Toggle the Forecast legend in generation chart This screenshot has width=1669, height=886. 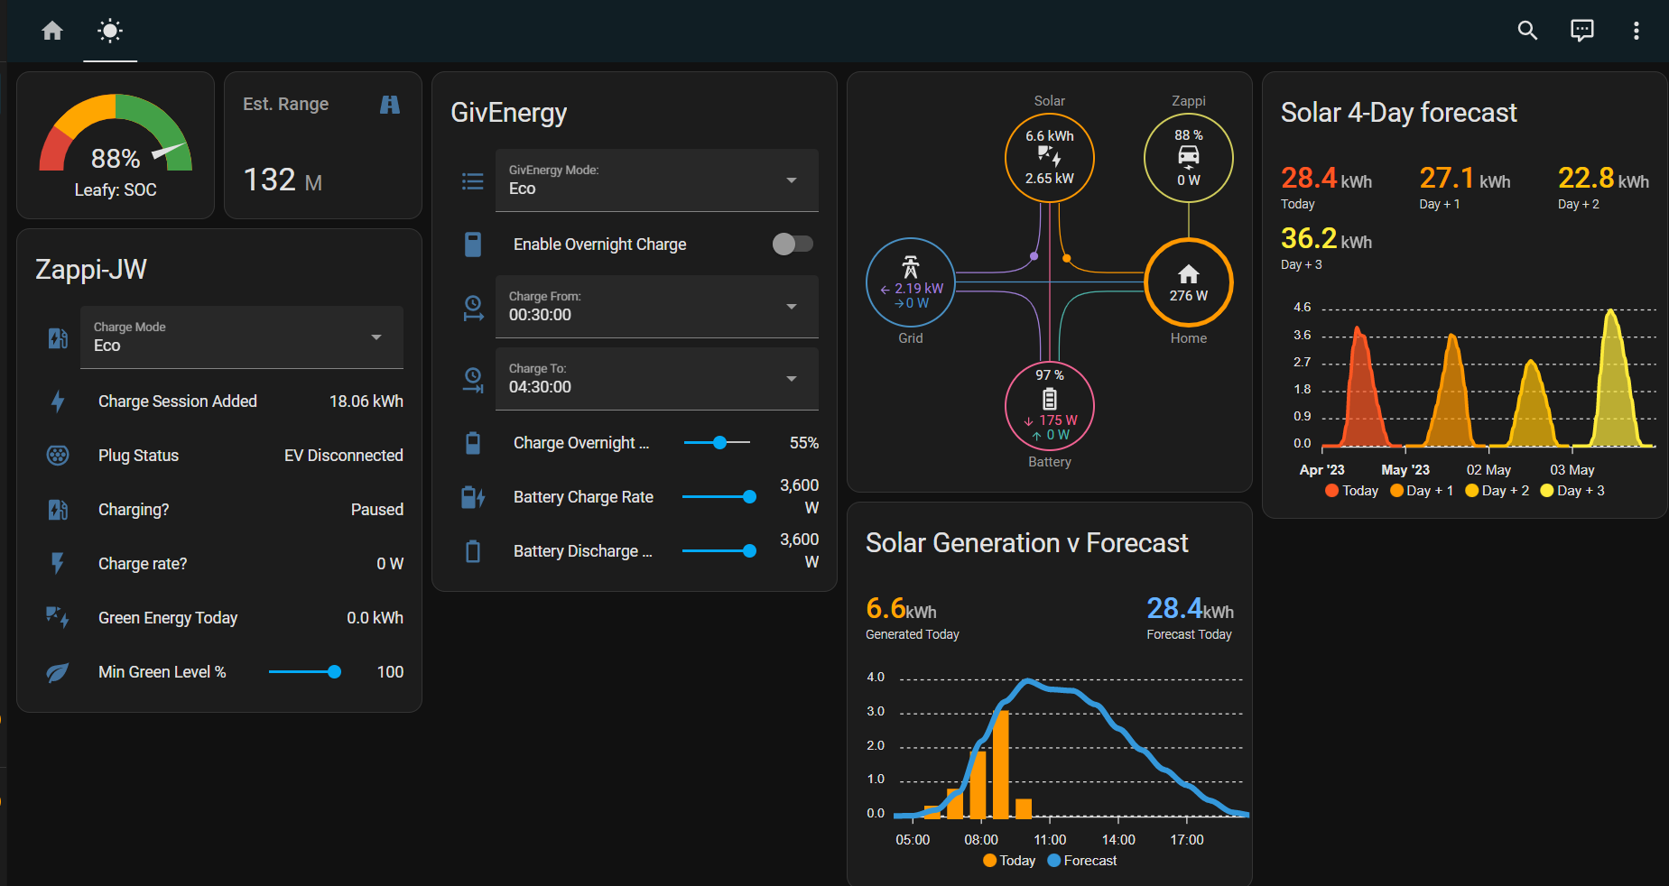(1082, 861)
